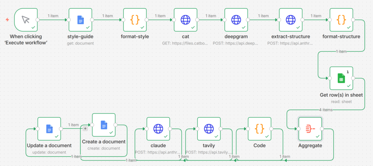Click the 'update: document' subtitle
The height and width of the screenshot is (166, 373).
tap(49, 152)
